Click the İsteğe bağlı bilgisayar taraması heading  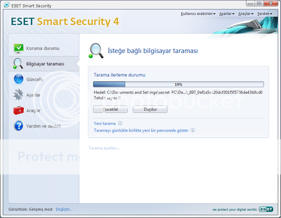(153, 51)
